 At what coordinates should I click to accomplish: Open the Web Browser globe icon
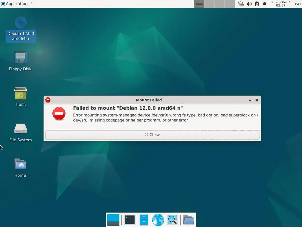click(158, 220)
